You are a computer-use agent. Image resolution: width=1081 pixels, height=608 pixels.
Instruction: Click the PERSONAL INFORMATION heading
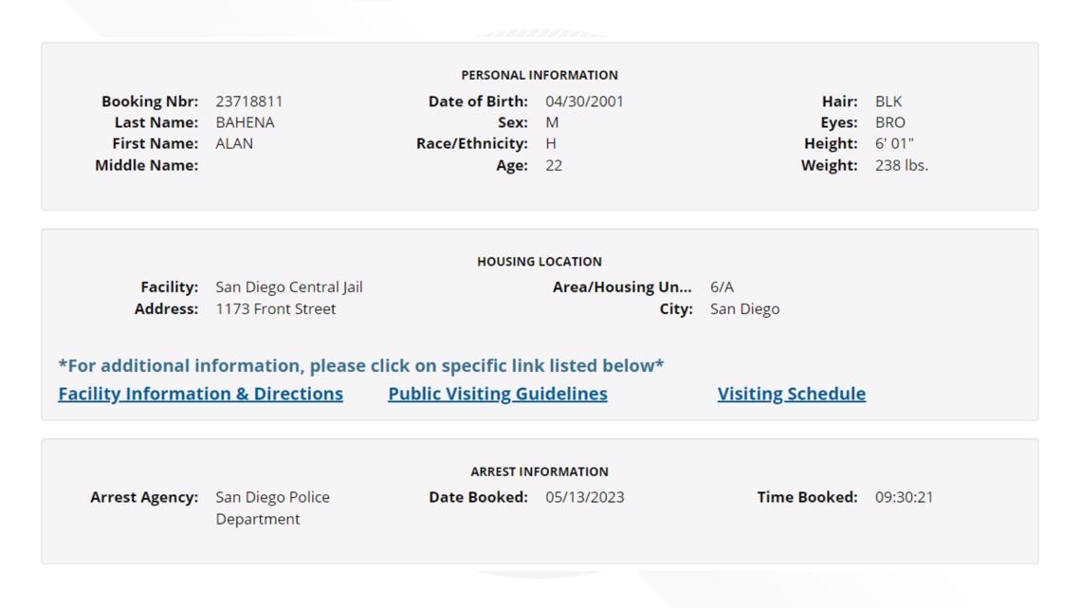[540, 75]
